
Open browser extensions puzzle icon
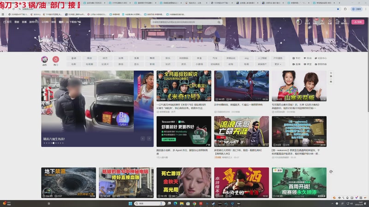pos(345,9)
